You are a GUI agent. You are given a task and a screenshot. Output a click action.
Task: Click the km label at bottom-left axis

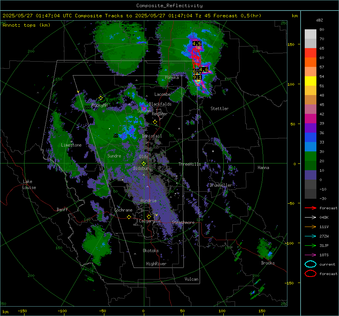pos(6,312)
